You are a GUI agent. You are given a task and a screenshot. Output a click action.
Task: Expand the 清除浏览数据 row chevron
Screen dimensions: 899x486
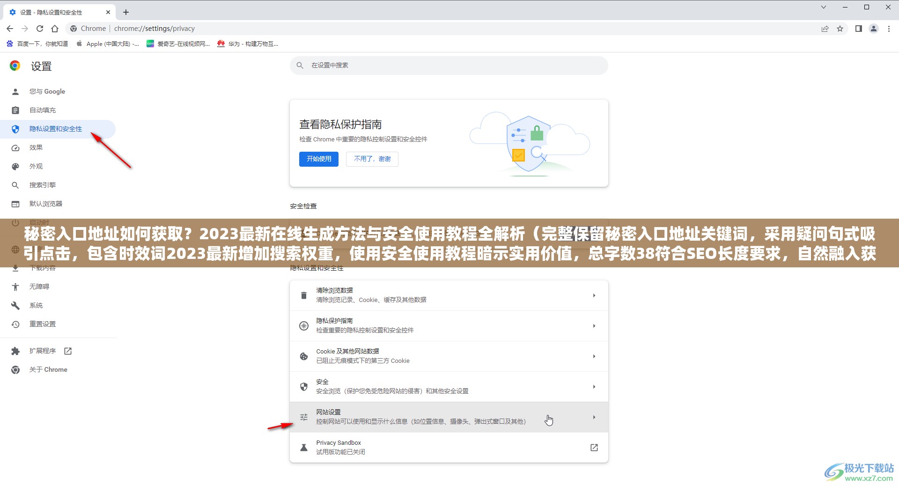point(594,295)
